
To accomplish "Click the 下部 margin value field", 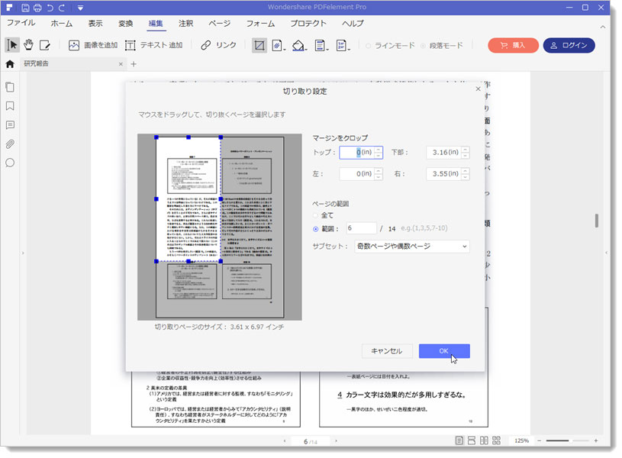I will 444,153.
